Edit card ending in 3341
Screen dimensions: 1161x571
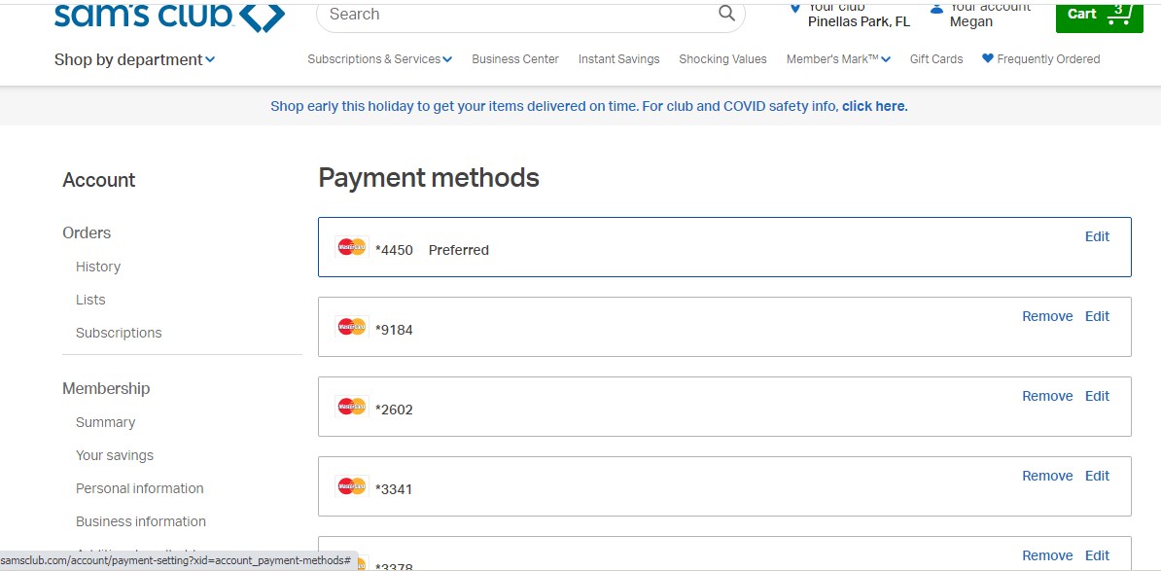tap(1098, 477)
